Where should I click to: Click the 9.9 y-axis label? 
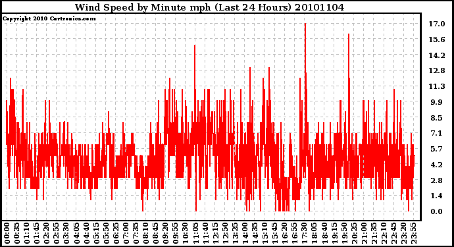[437, 102]
